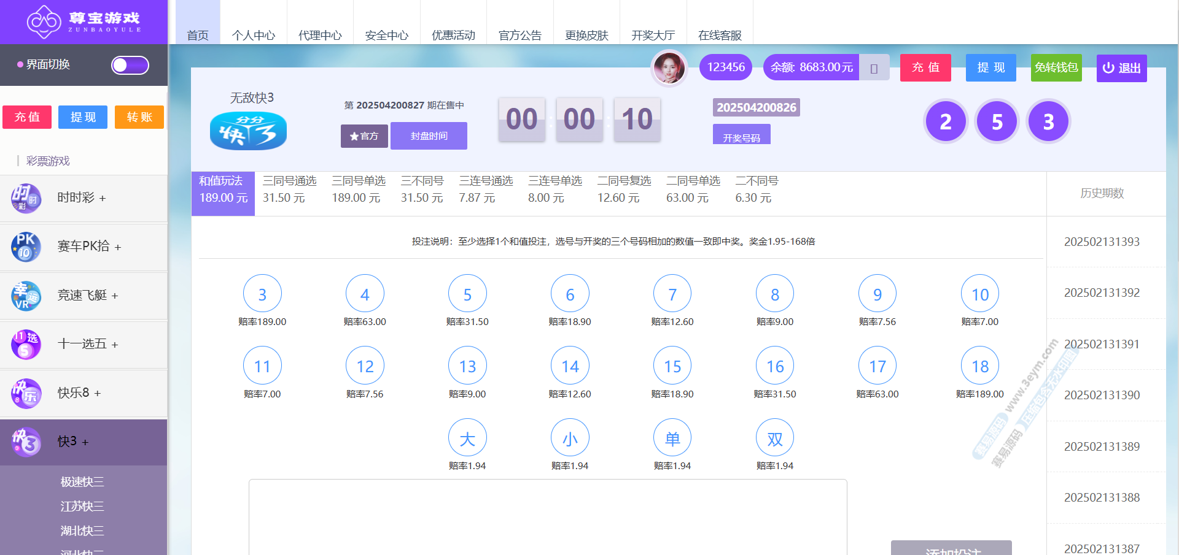Open the 时时彩 lottery icon
Viewport: 1179px width, 555px height.
tap(26, 198)
